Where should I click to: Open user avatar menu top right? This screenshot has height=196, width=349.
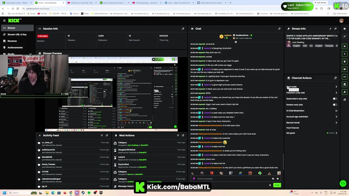[x=341, y=20]
